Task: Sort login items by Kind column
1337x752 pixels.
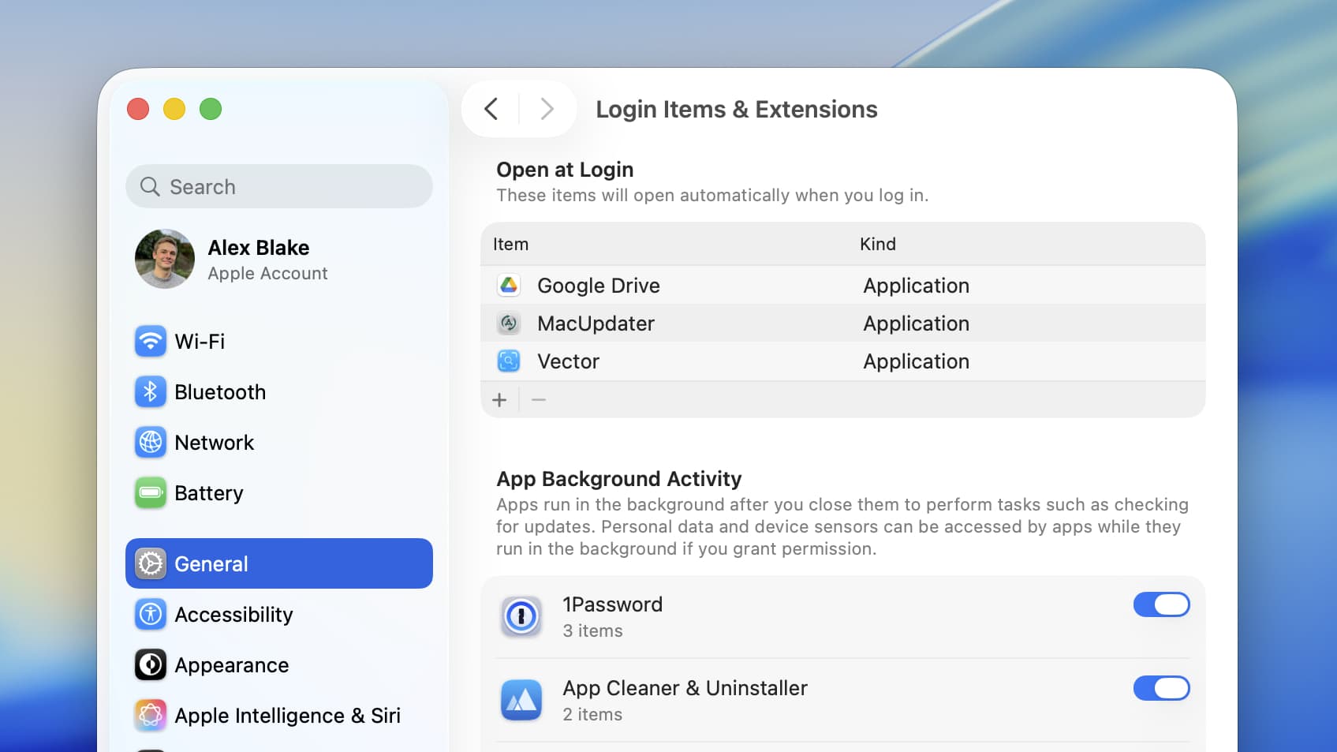Action: 878,244
